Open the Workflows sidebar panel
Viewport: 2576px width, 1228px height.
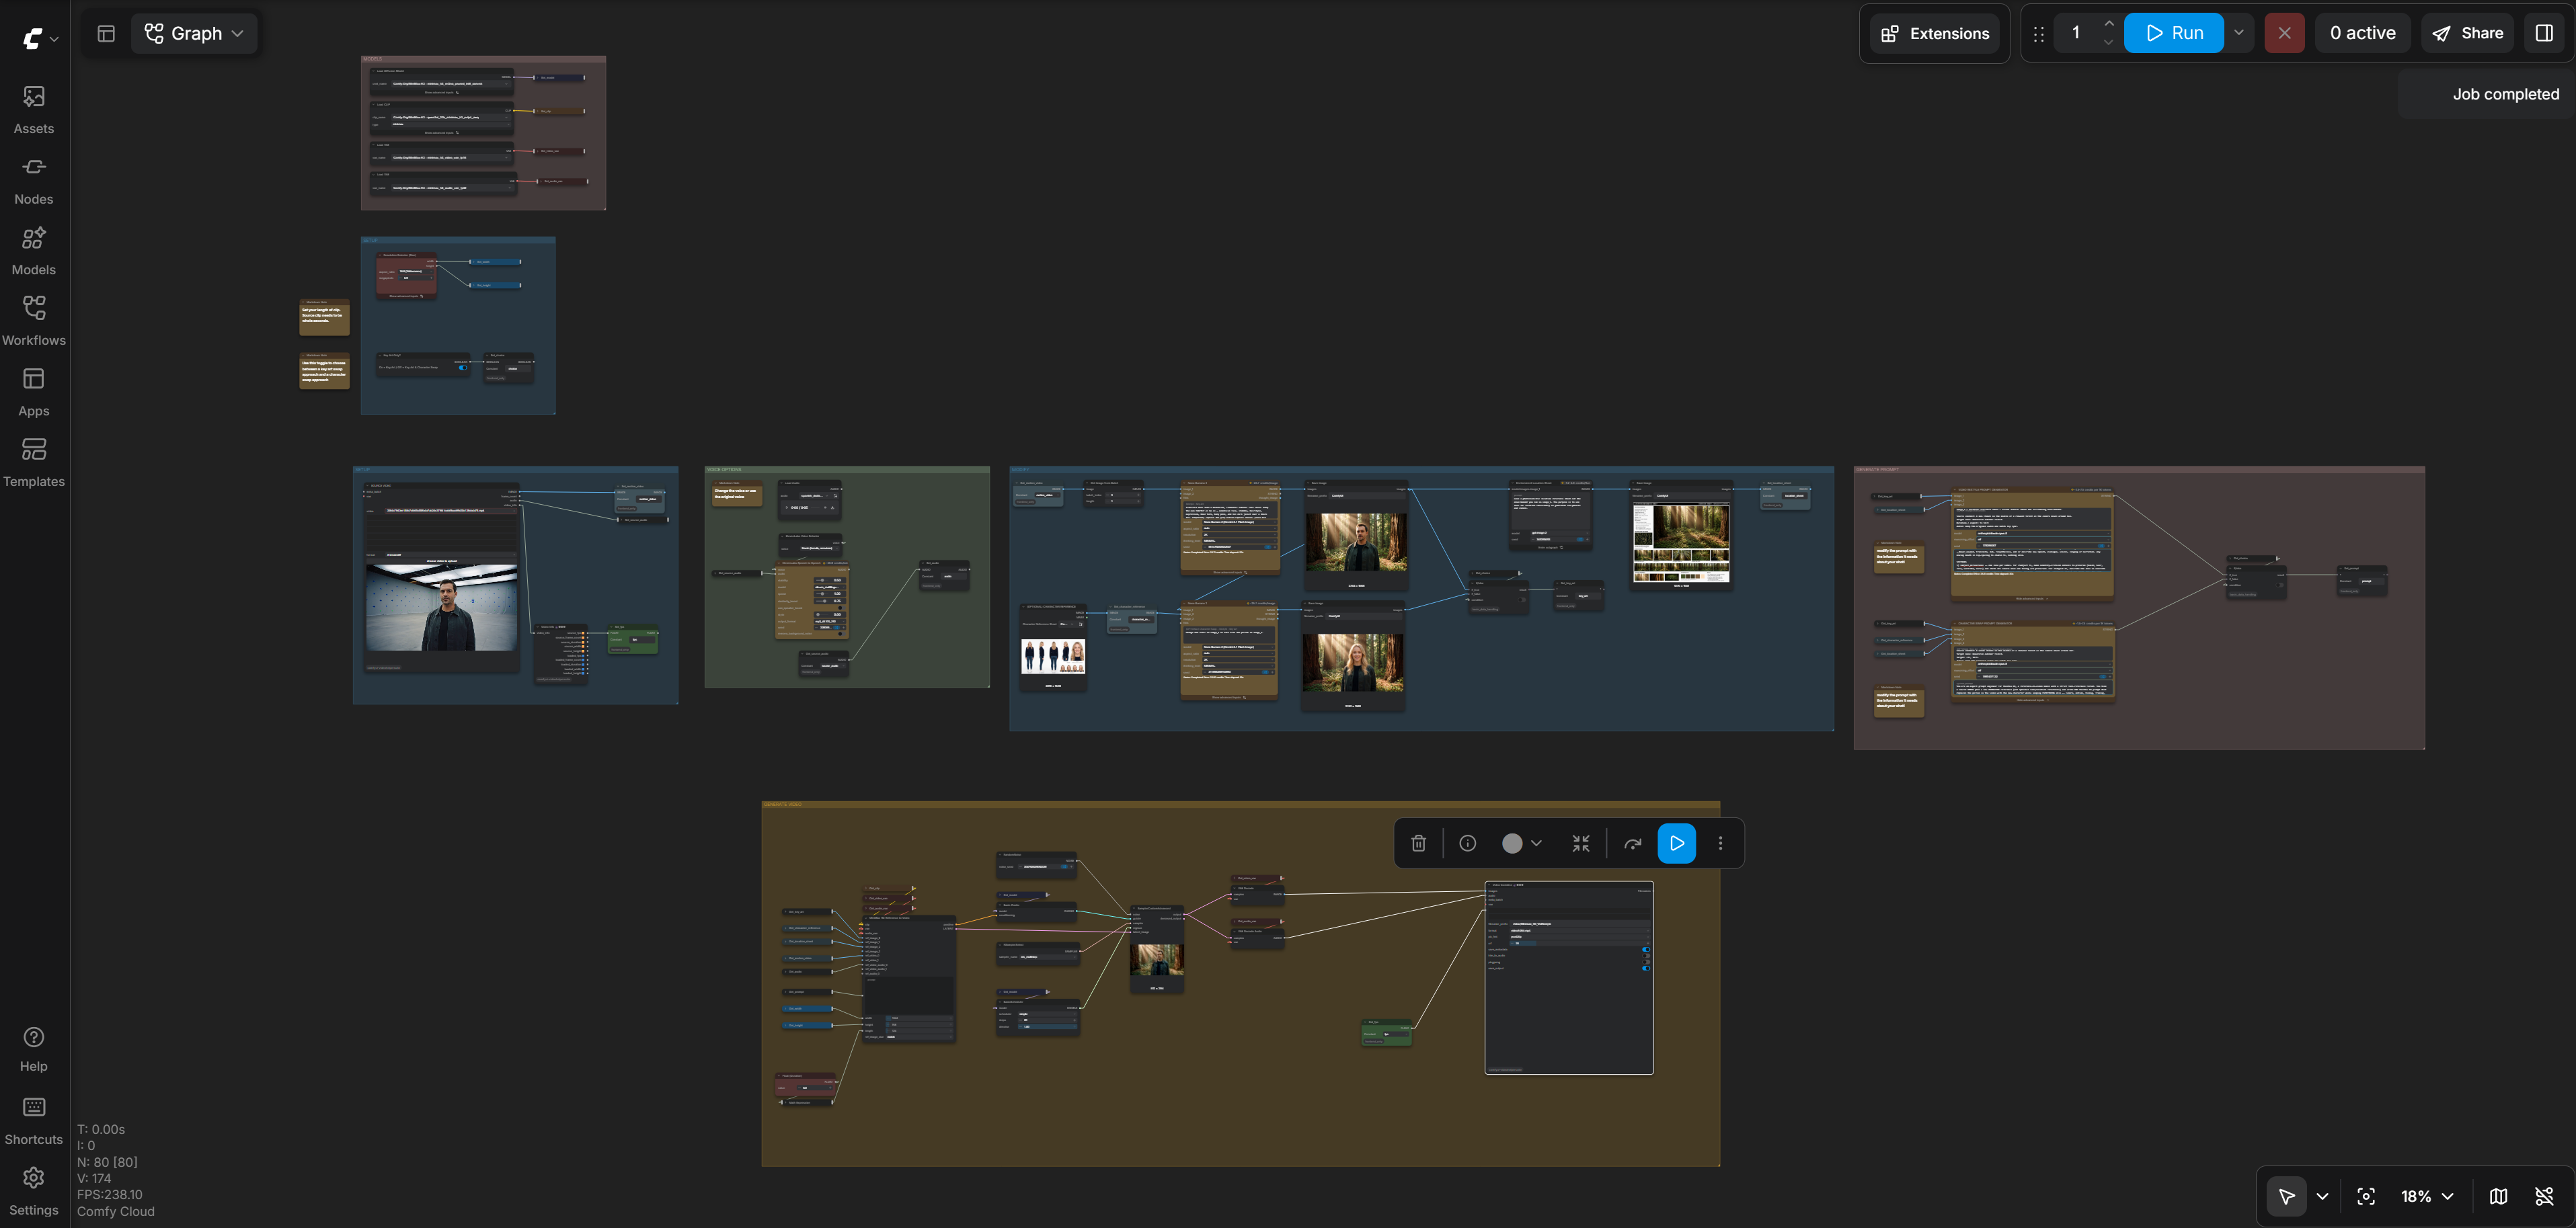tap(34, 321)
